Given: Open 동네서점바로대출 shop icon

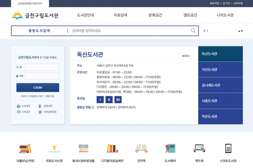Looking at the screenshot, I should tap(83, 148).
